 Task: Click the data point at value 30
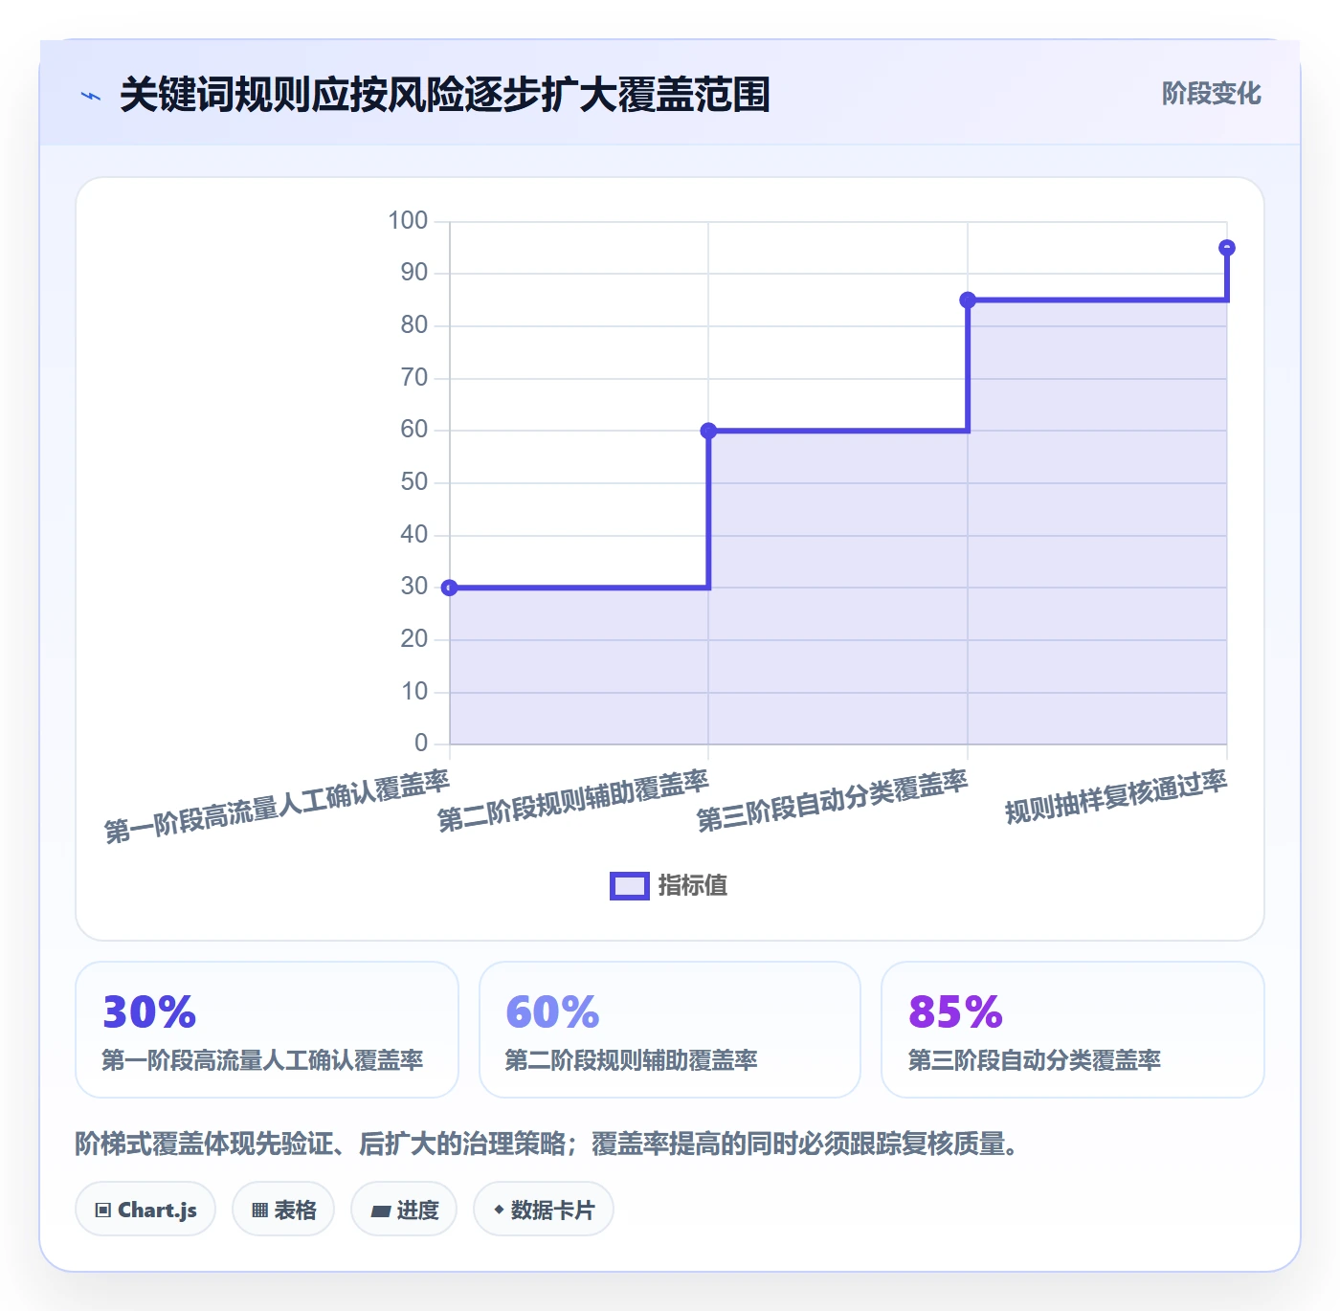pyautogui.click(x=449, y=588)
